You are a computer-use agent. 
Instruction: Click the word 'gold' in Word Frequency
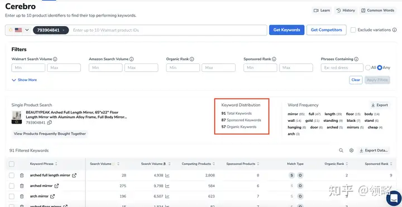(x=309, y=121)
